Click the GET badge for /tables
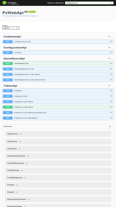 [x=8, y=91]
